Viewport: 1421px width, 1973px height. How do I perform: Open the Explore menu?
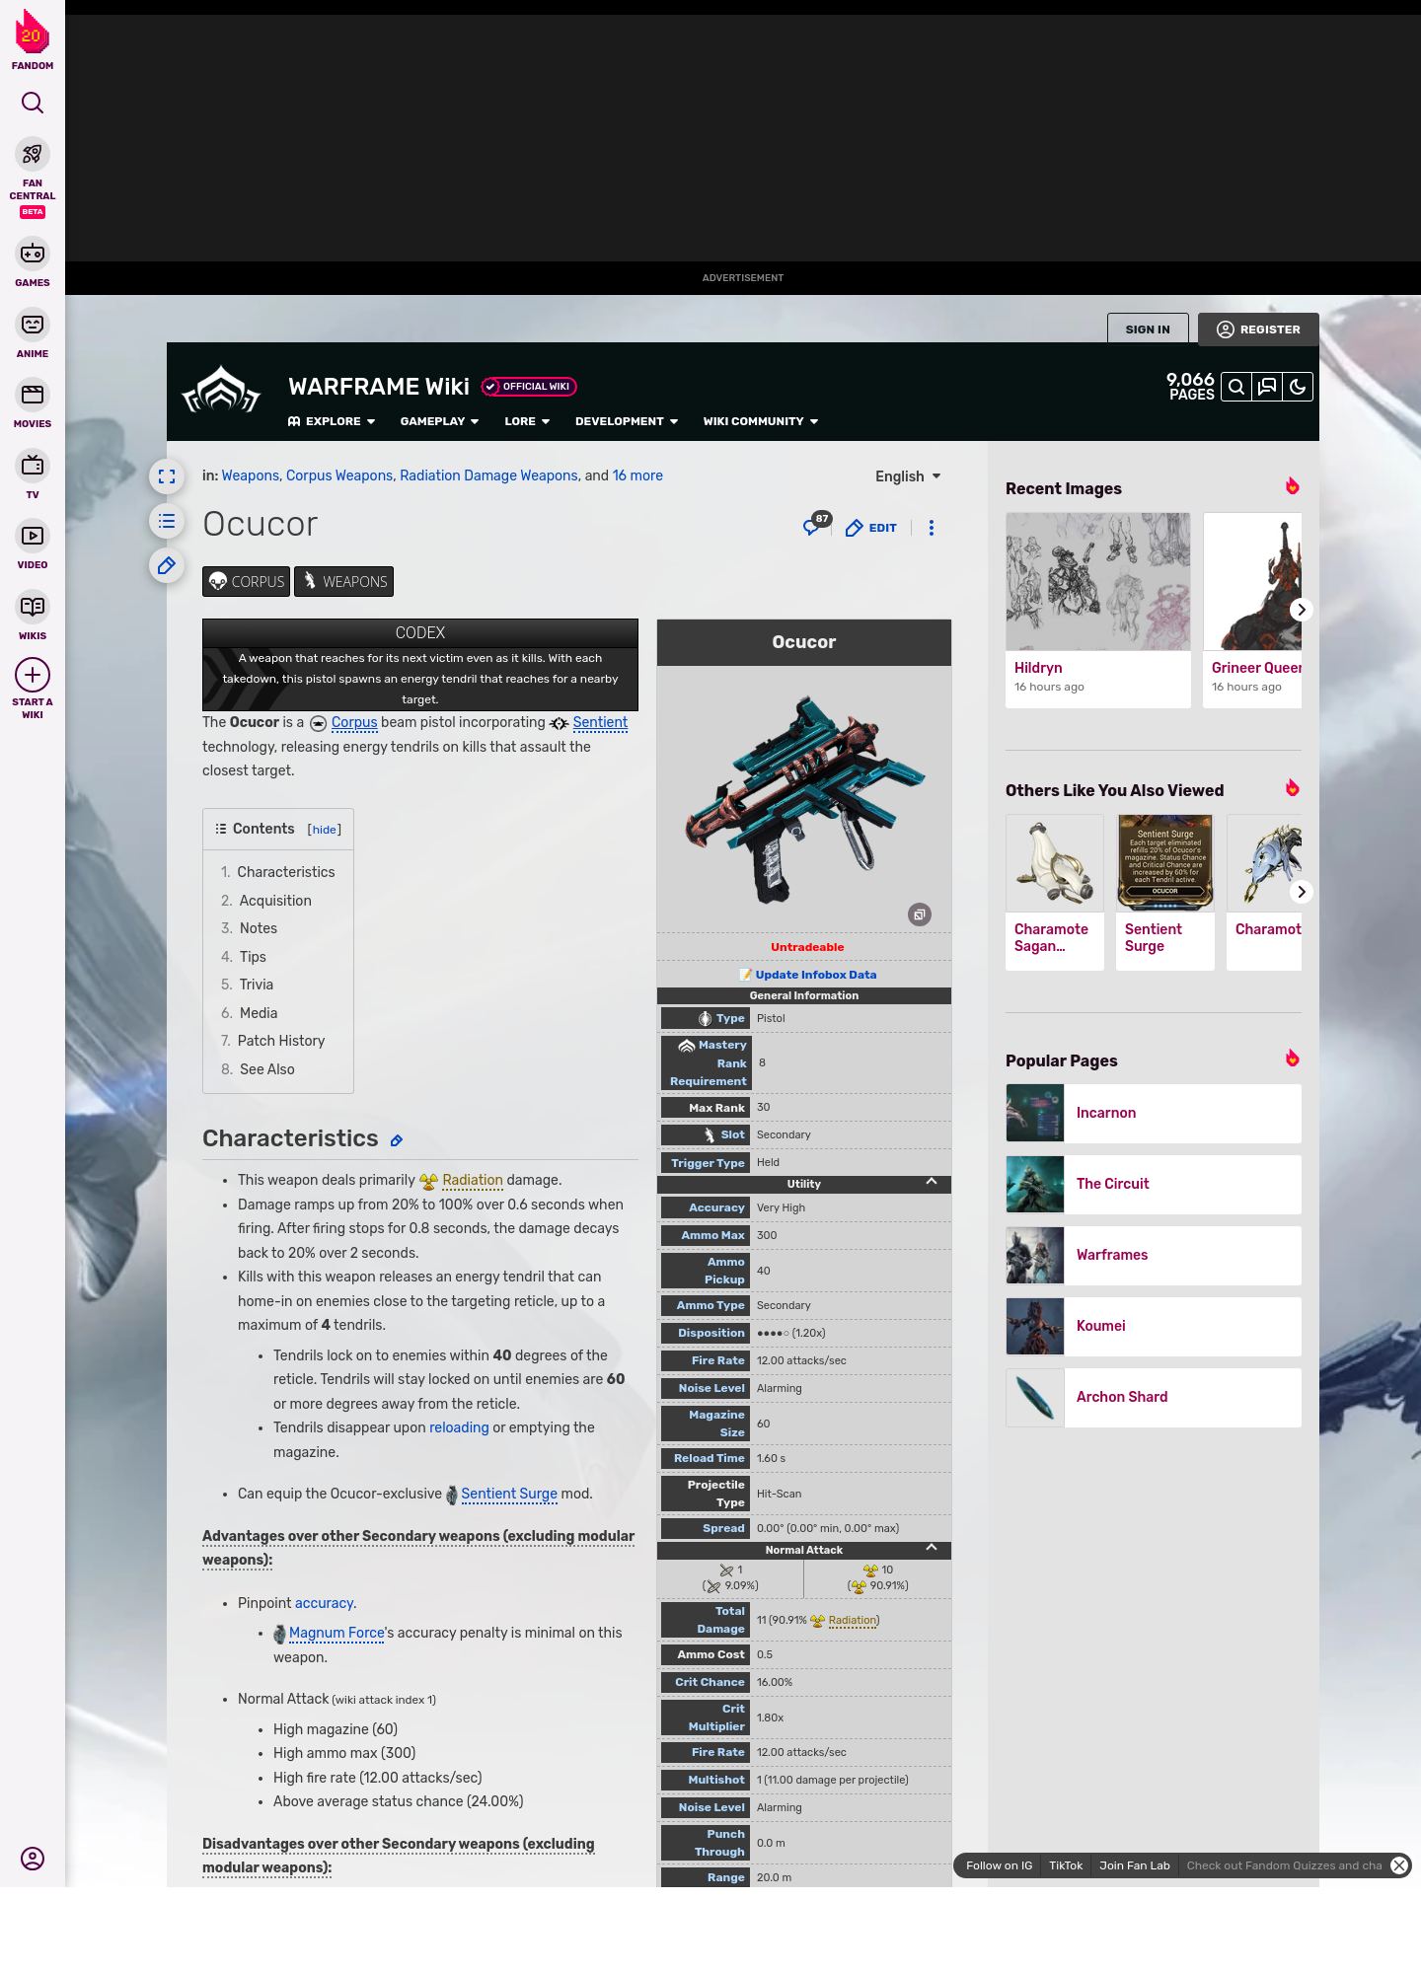pos(332,421)
